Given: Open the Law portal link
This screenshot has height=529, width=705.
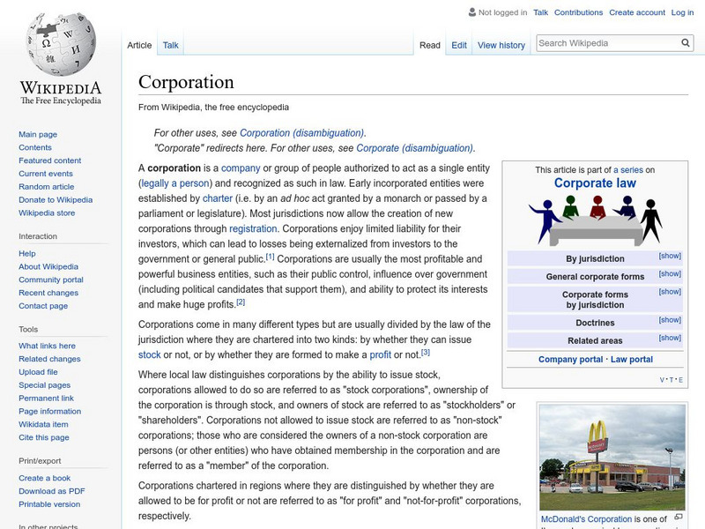Looking at the screenshot, I should tap(632, 360).
